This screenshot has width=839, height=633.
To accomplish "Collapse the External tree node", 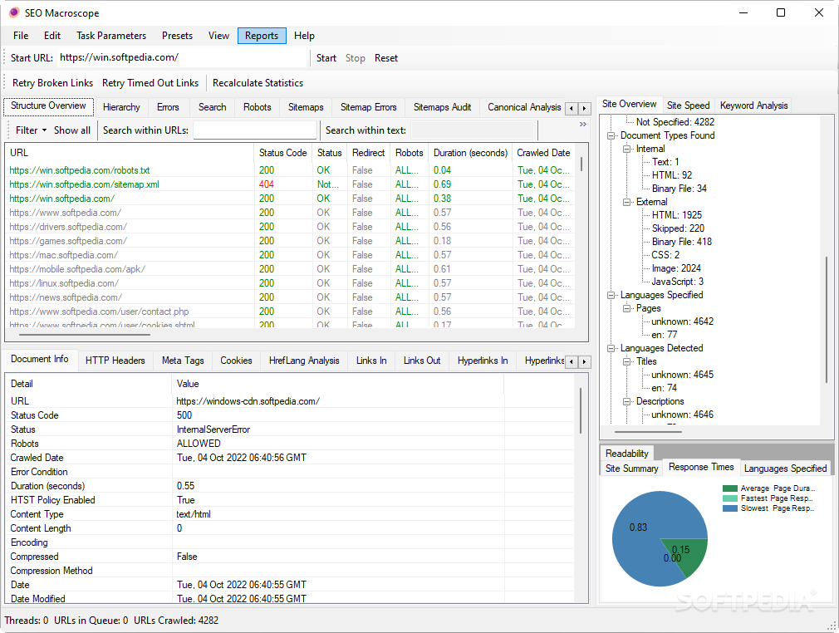I will coord(626,202).
